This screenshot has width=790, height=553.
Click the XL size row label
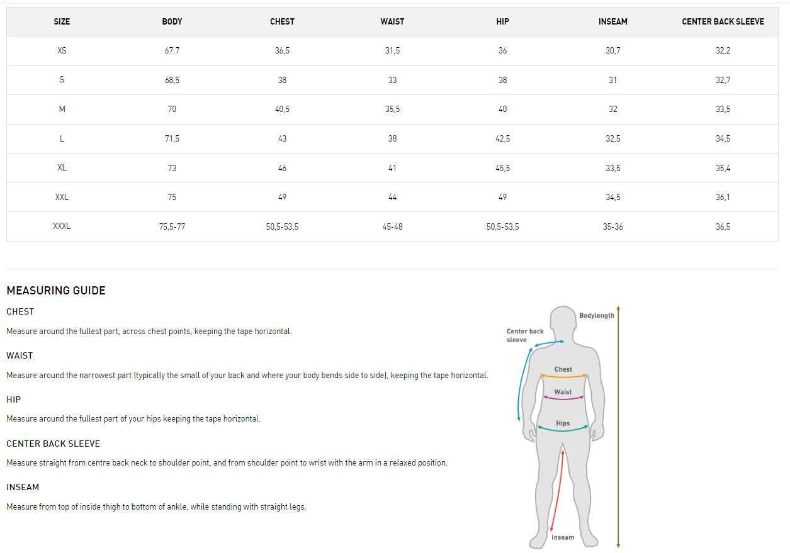pyautogui.click(x=62, y=168)
